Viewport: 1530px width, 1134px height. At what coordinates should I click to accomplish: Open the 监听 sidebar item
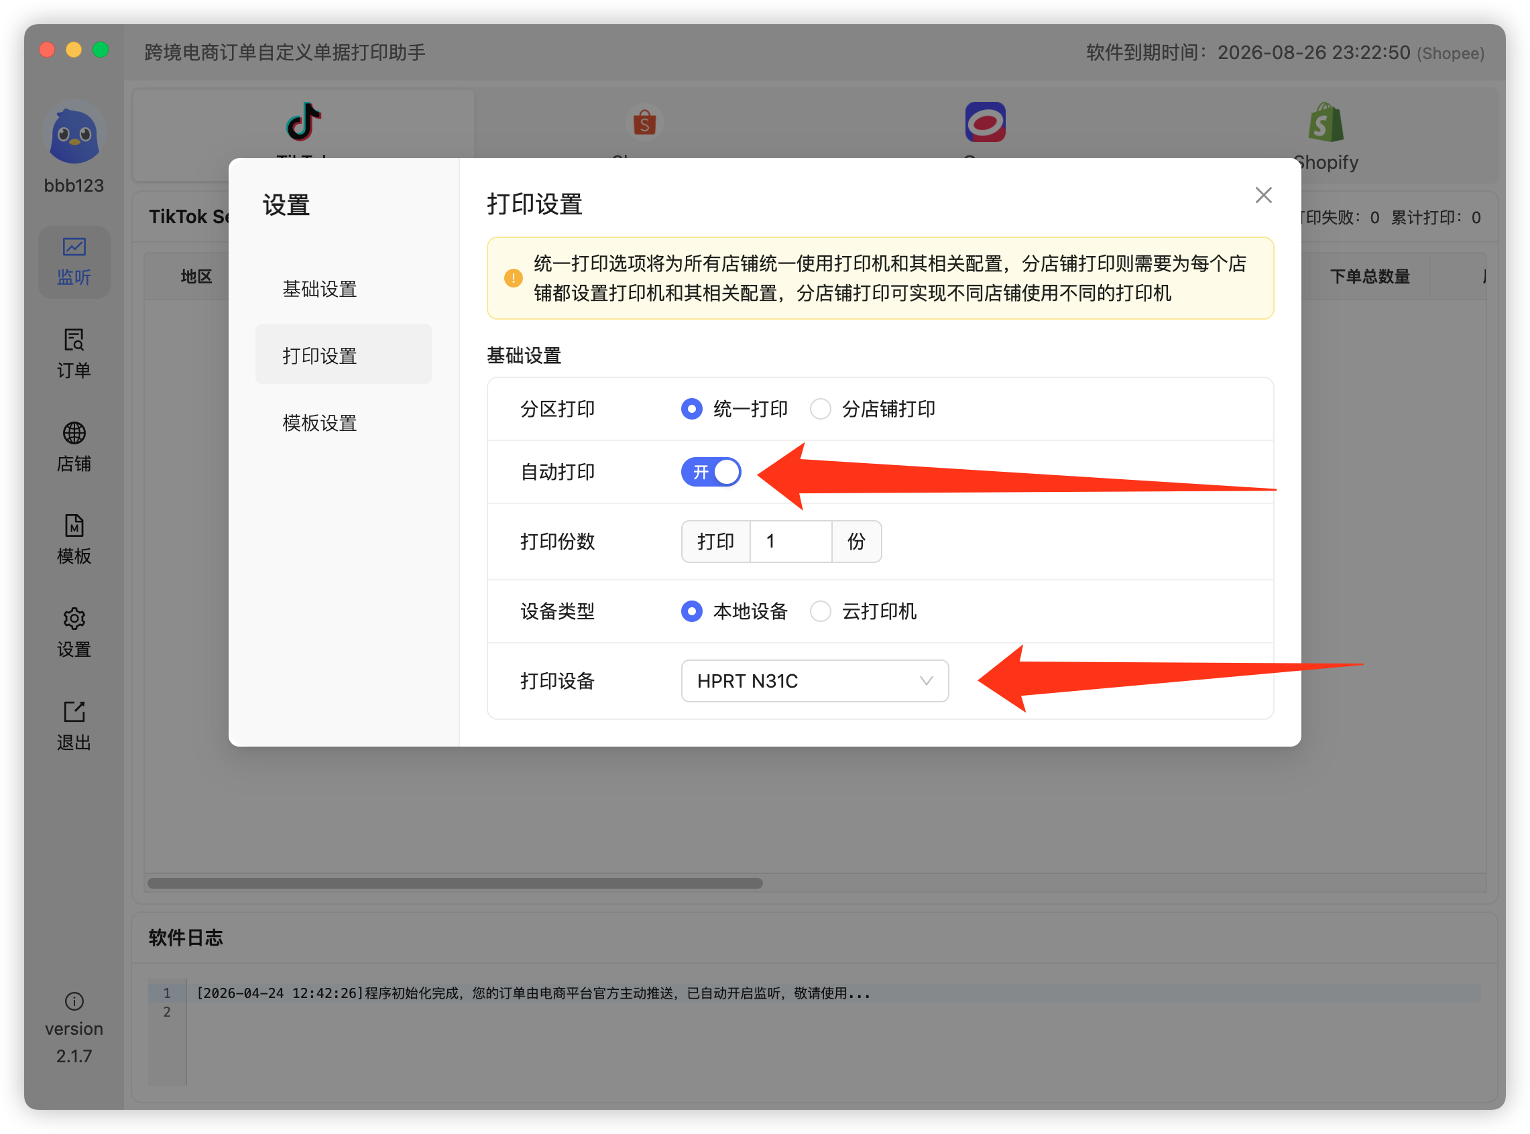tap(74, 262)
